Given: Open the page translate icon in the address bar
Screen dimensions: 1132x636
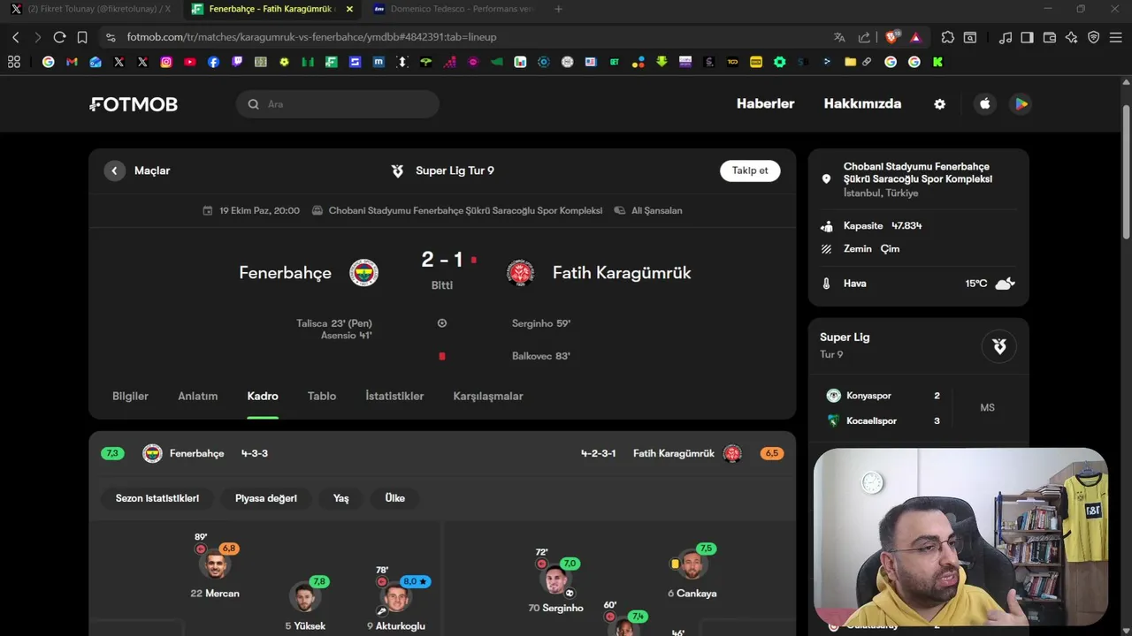Looking at the screenshot, I should [839, 37].
